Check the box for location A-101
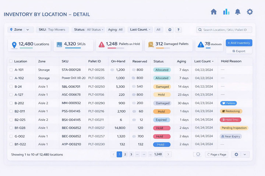The height and width of the screenshot is (176, 265). click(11, 70)
